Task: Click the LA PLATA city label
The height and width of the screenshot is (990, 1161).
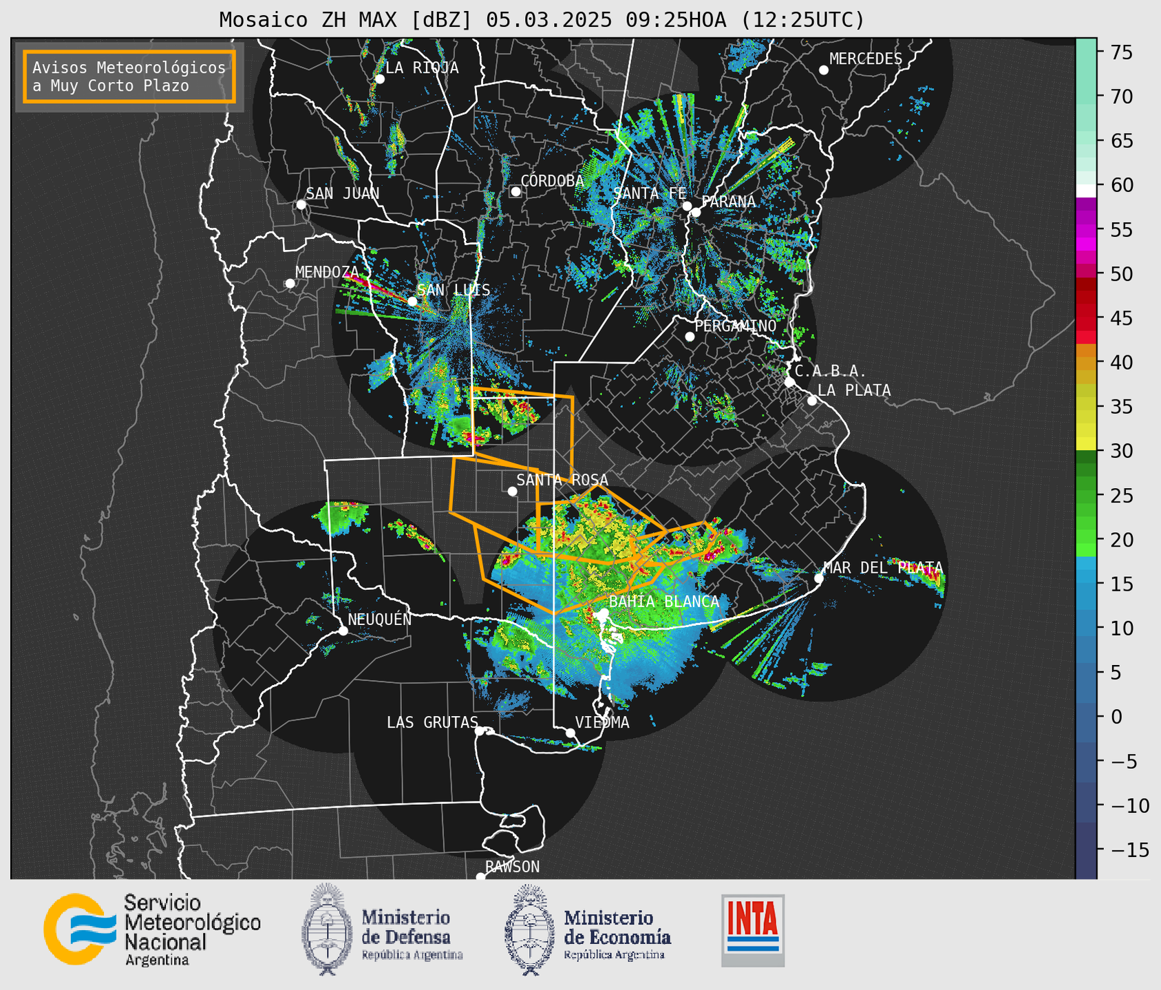Action: (x=855, y=390)
